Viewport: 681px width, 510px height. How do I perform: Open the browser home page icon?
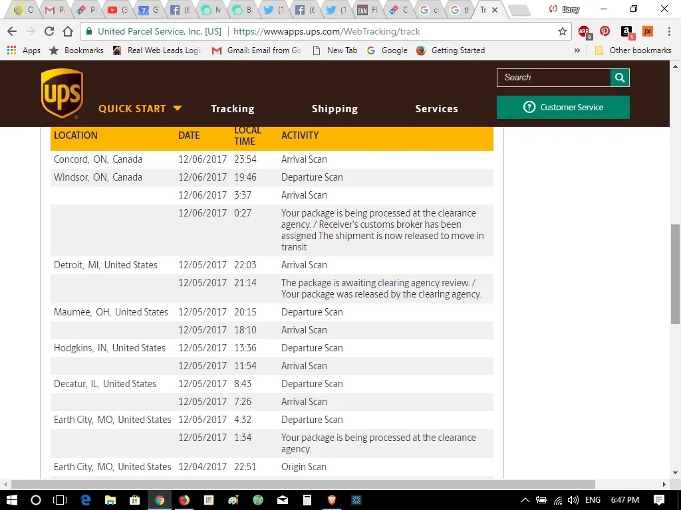[x=68, y=31]
